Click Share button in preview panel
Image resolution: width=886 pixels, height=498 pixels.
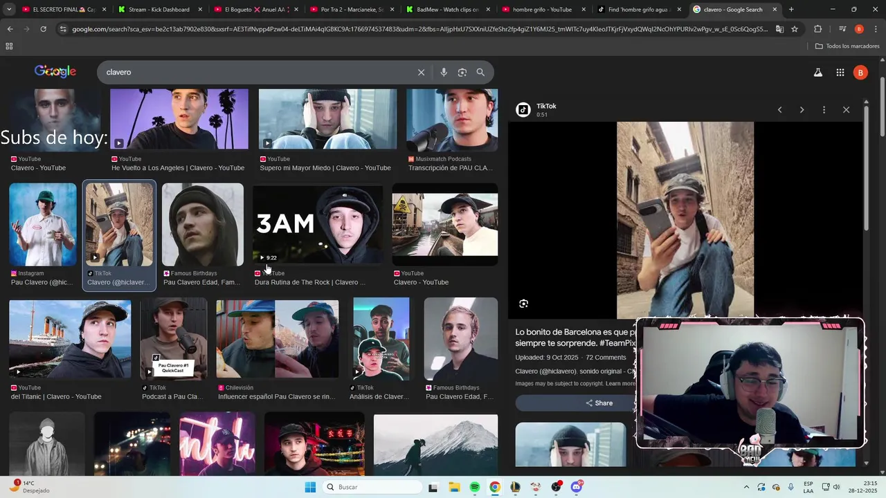coord(599,403)
